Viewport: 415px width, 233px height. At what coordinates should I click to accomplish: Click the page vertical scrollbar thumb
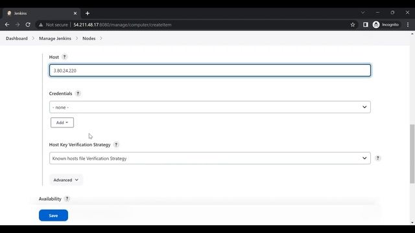point(412,153)
